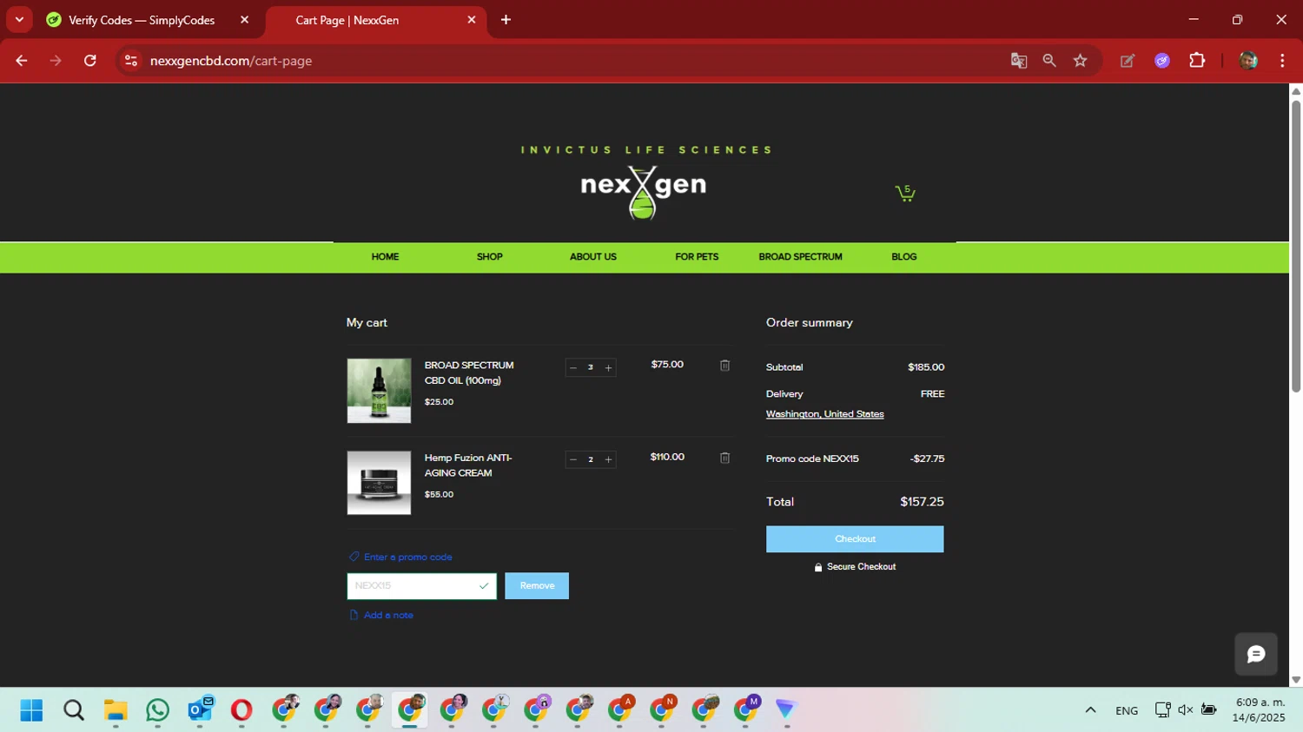Open BROAD SPECTRUM CBD OIL product name

469,373
